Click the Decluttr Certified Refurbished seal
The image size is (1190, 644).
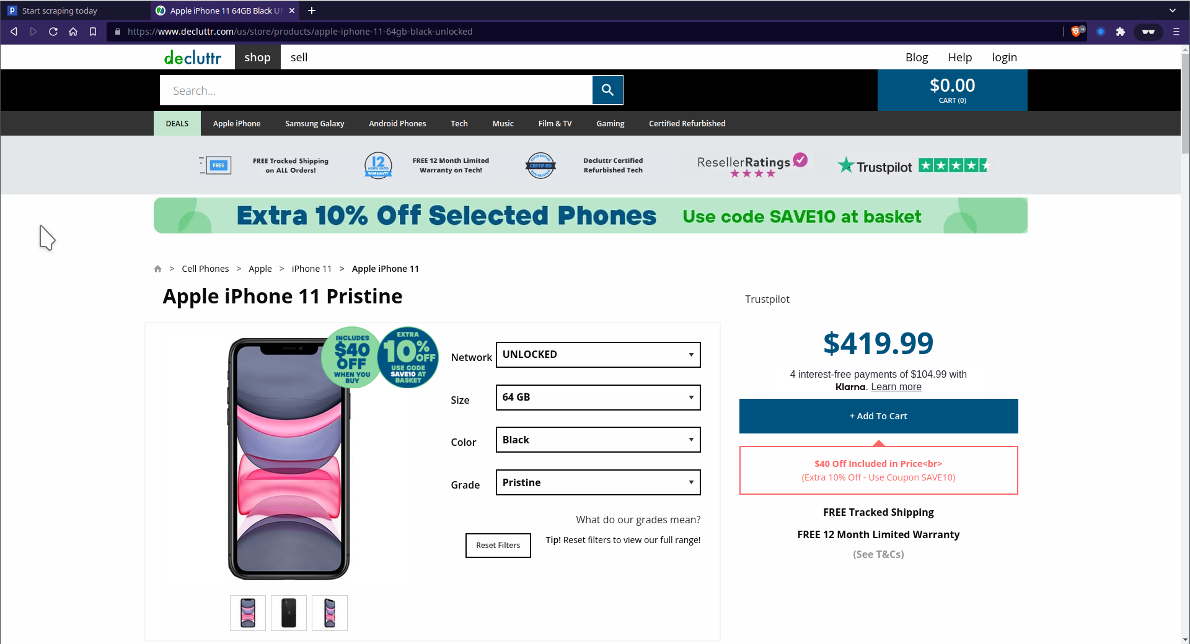point(540,165)
